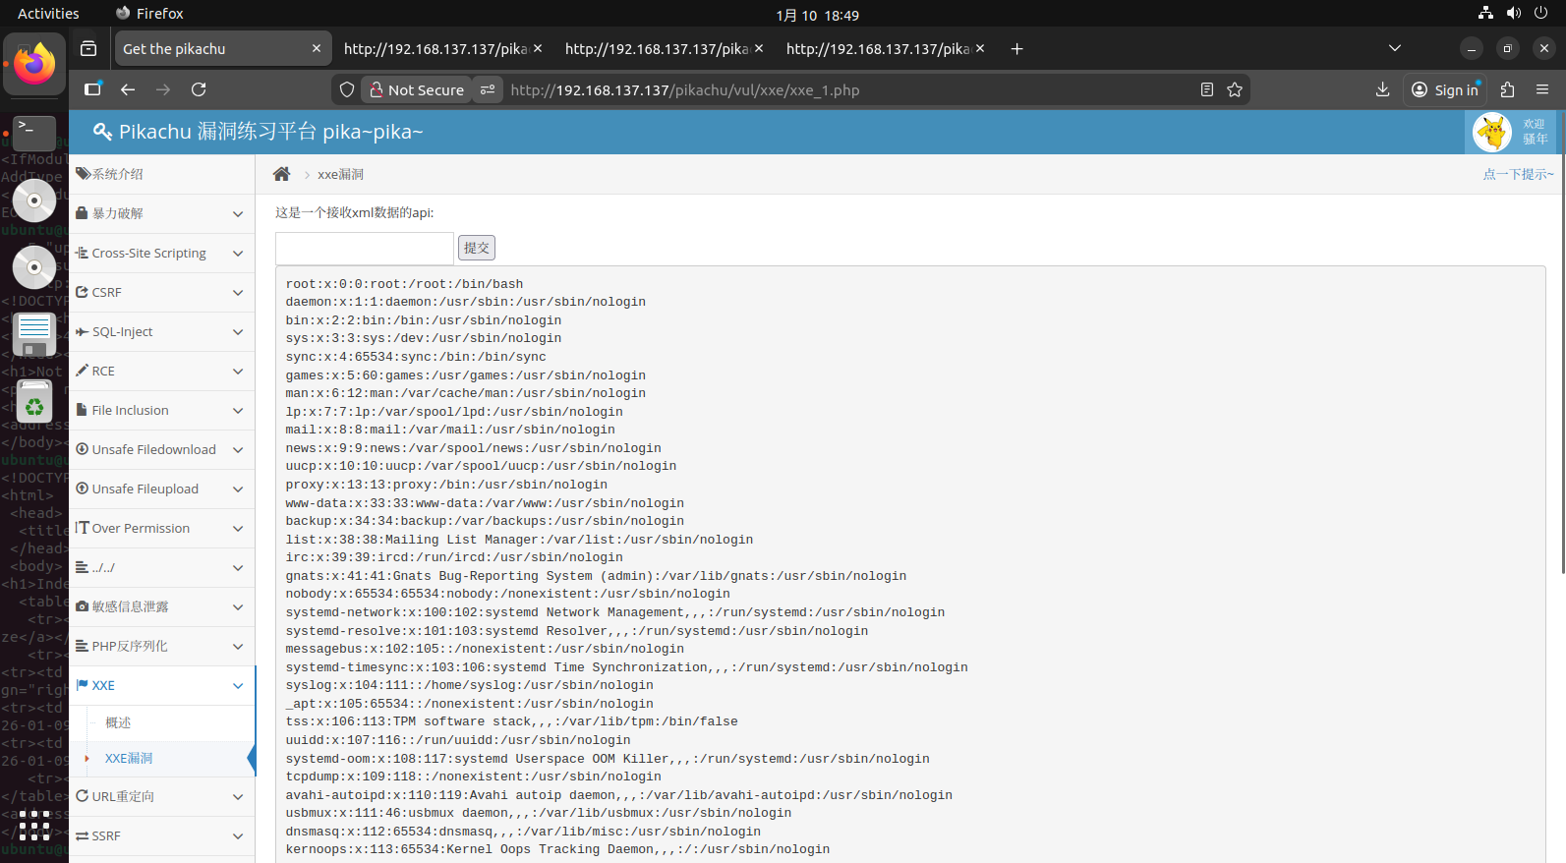Click the xxe漏洞 breadcrumb text

[x=340, y=174]
